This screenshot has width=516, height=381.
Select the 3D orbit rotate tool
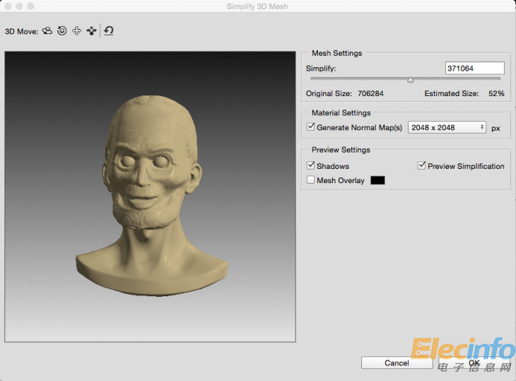[x=47, y=31]
